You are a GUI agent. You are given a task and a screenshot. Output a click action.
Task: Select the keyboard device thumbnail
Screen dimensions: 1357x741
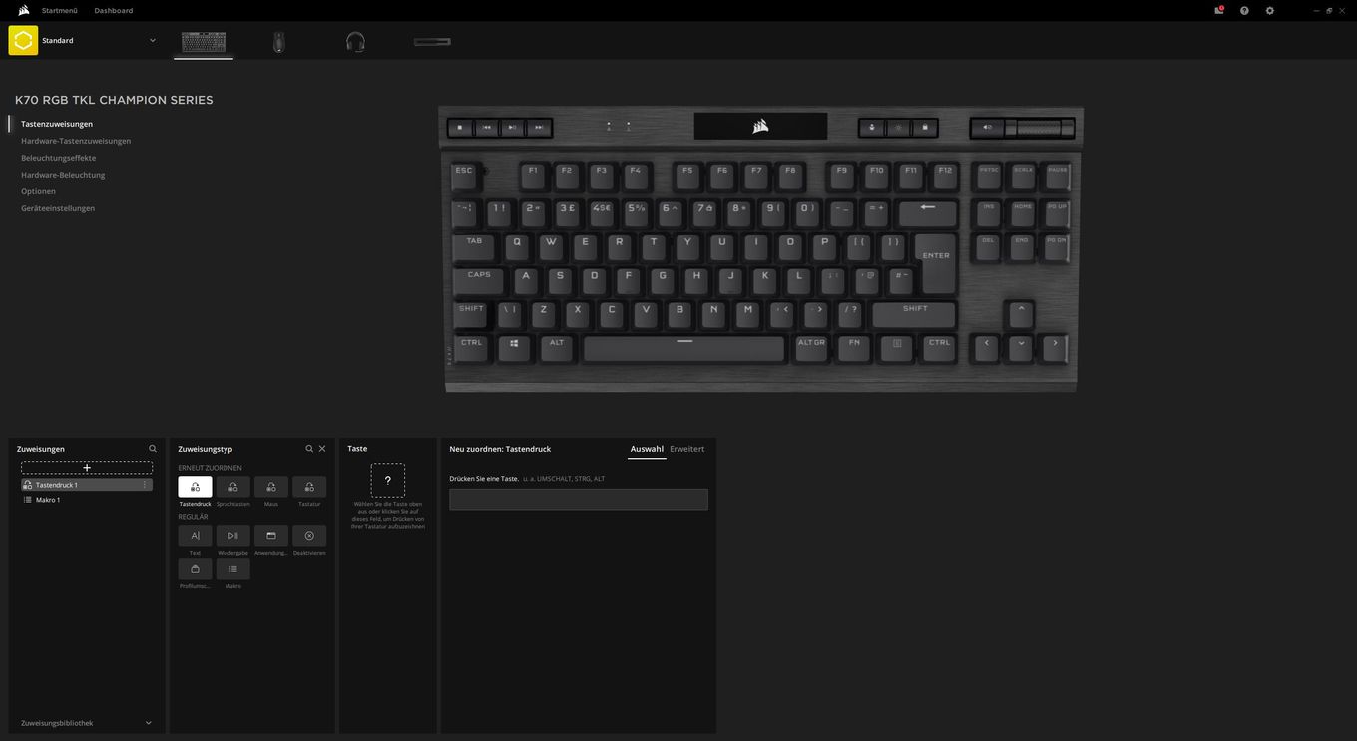pos(204,42)
